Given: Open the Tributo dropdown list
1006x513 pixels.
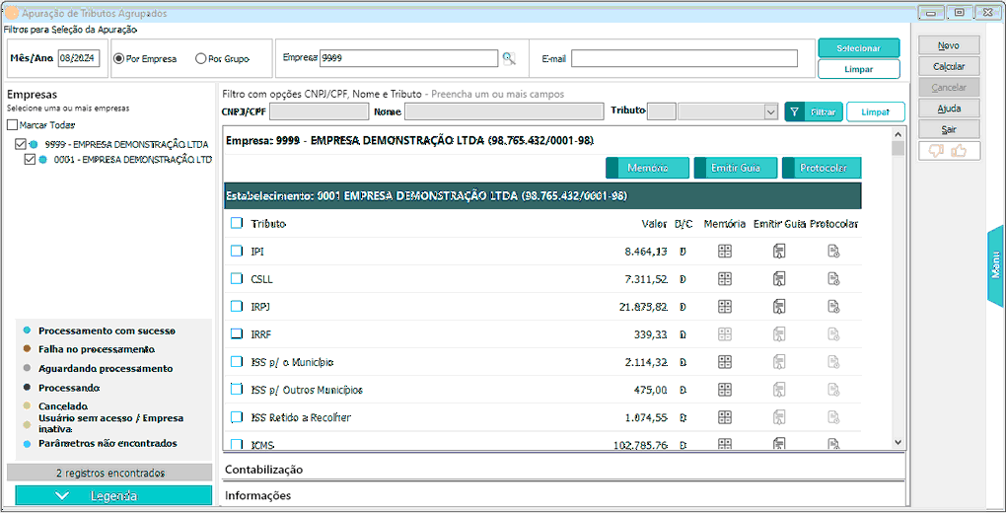Looking at the screenshot, I should [x=770, y=112].
